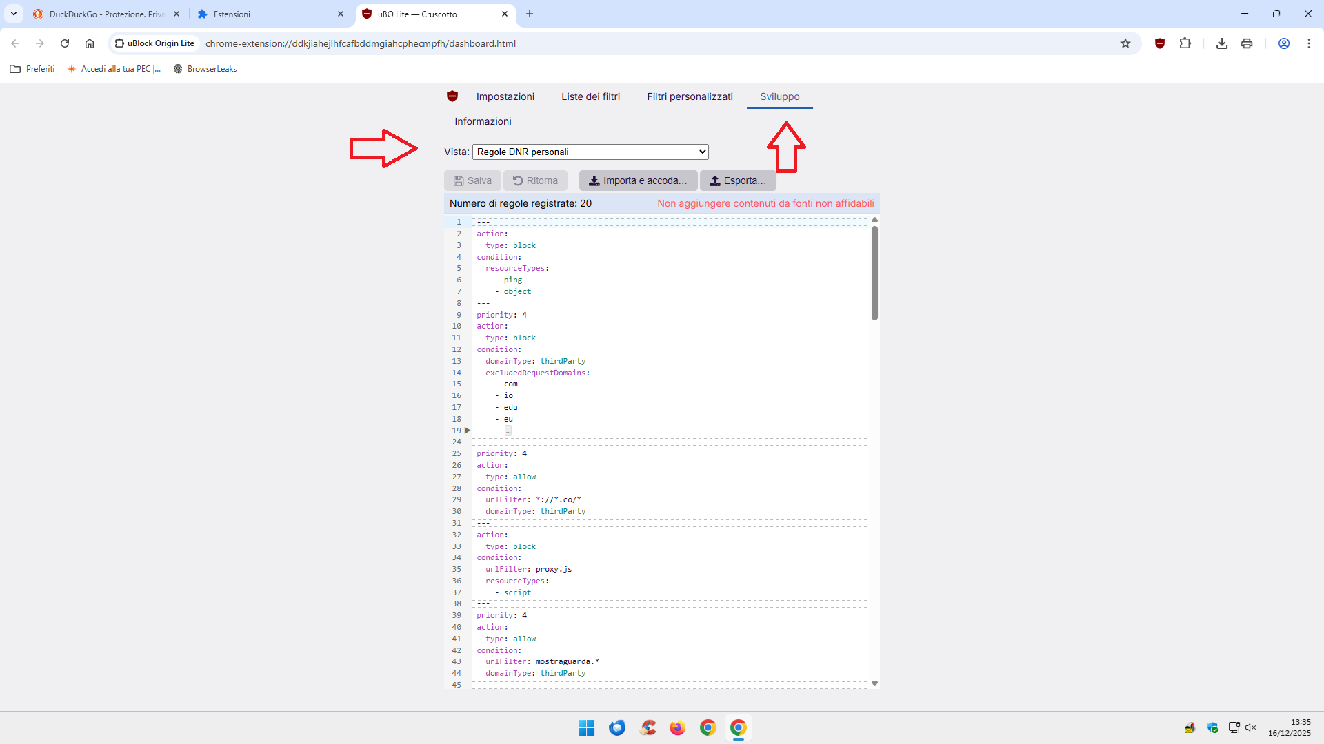The height and width of the screenshot is (744, 1324).
Task: Click the uBO Lite shield logo in dashboard
Action: coord(452,96)
